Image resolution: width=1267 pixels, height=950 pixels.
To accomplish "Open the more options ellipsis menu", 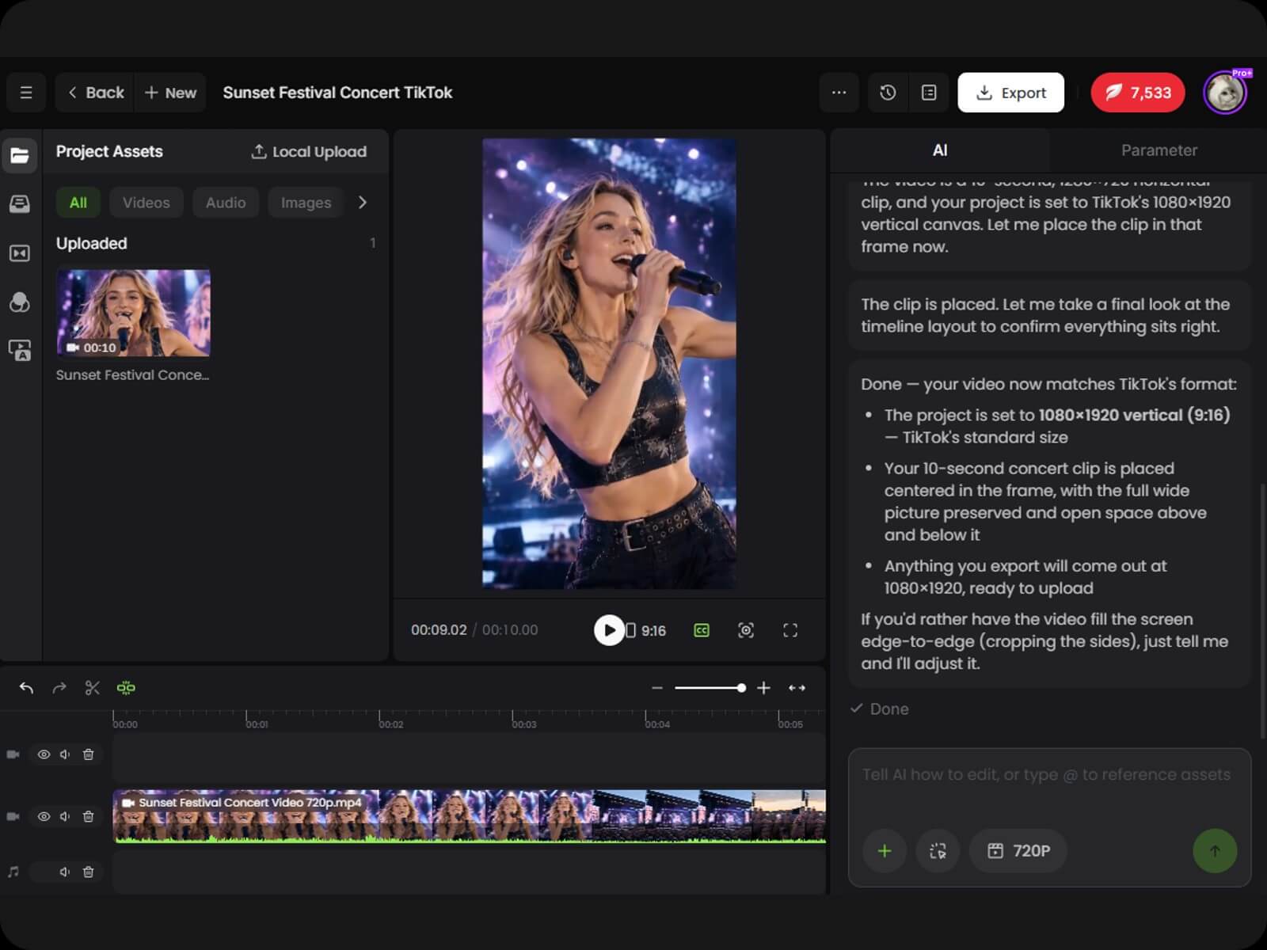I will click(839, 93).
